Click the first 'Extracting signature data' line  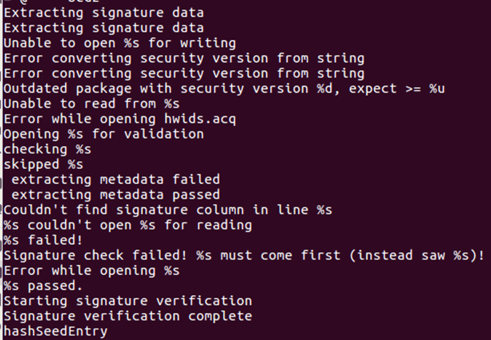point(104,13)
